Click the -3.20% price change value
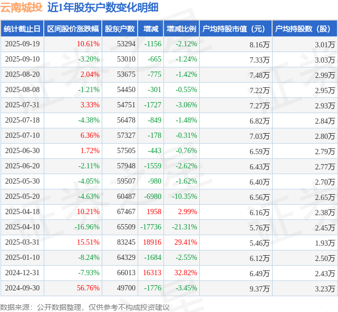338x312 pixels. pos(89,59)
